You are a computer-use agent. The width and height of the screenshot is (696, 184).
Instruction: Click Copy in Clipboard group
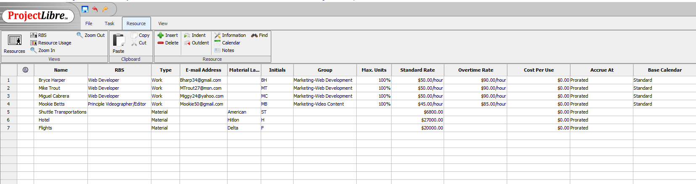coord(140,35)
